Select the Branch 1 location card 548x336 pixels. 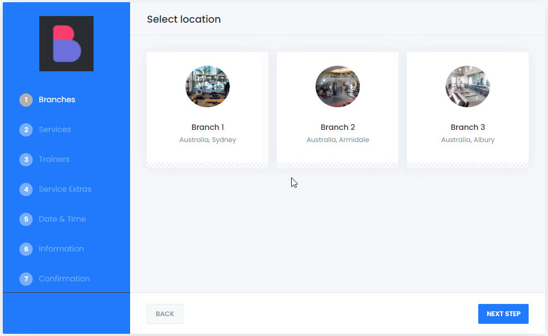[x=207, y=109]
